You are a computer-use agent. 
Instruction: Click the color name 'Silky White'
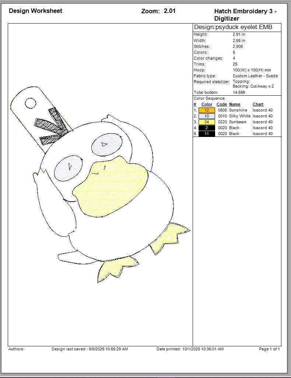pyautogui.click(x=239, y=116)
